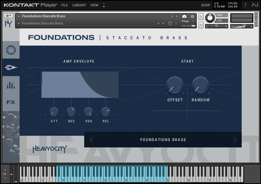Expand the top instrument name dropdown
261x184 pixels.
pyautogui.click(x=19, y=16)
